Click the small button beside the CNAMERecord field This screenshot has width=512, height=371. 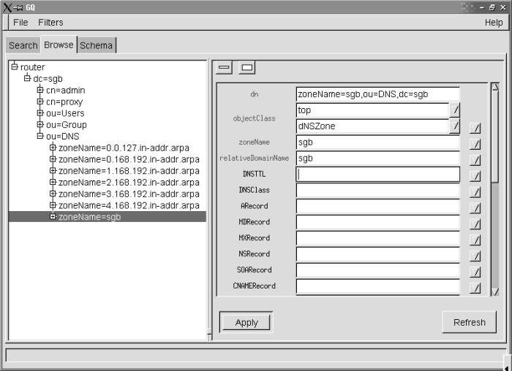click(x=475, y=288)
